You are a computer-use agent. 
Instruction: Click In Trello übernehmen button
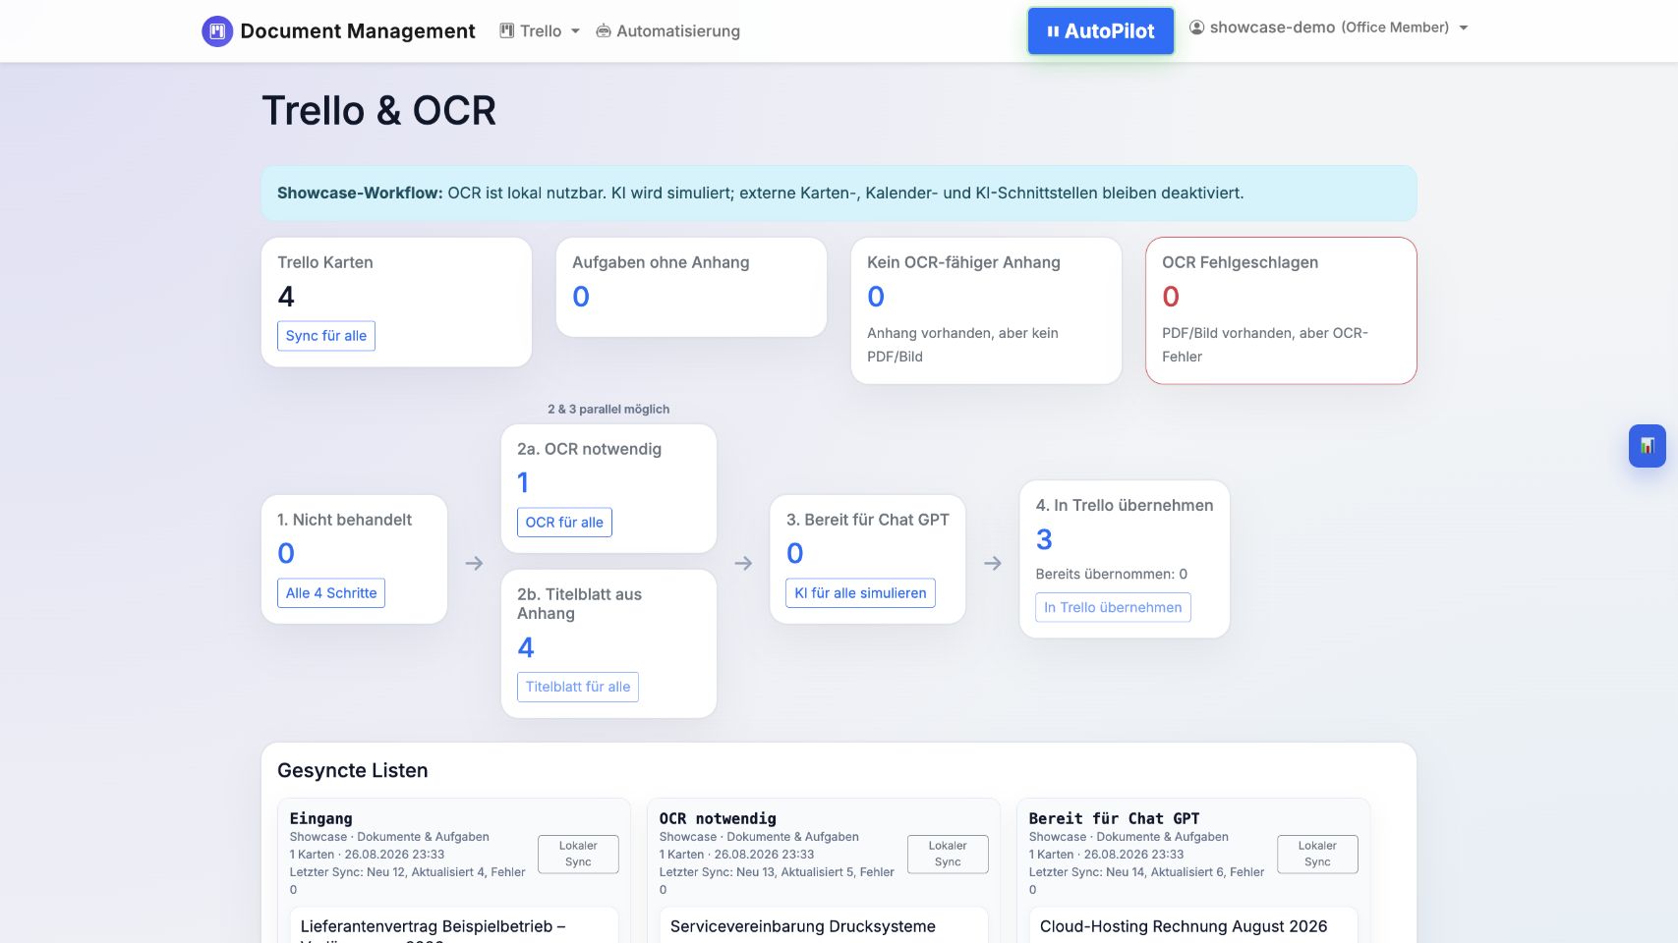1113,607
